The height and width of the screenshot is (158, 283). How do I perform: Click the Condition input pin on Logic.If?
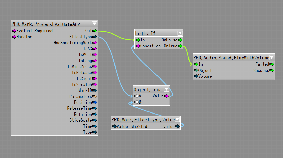pos(138,46)
